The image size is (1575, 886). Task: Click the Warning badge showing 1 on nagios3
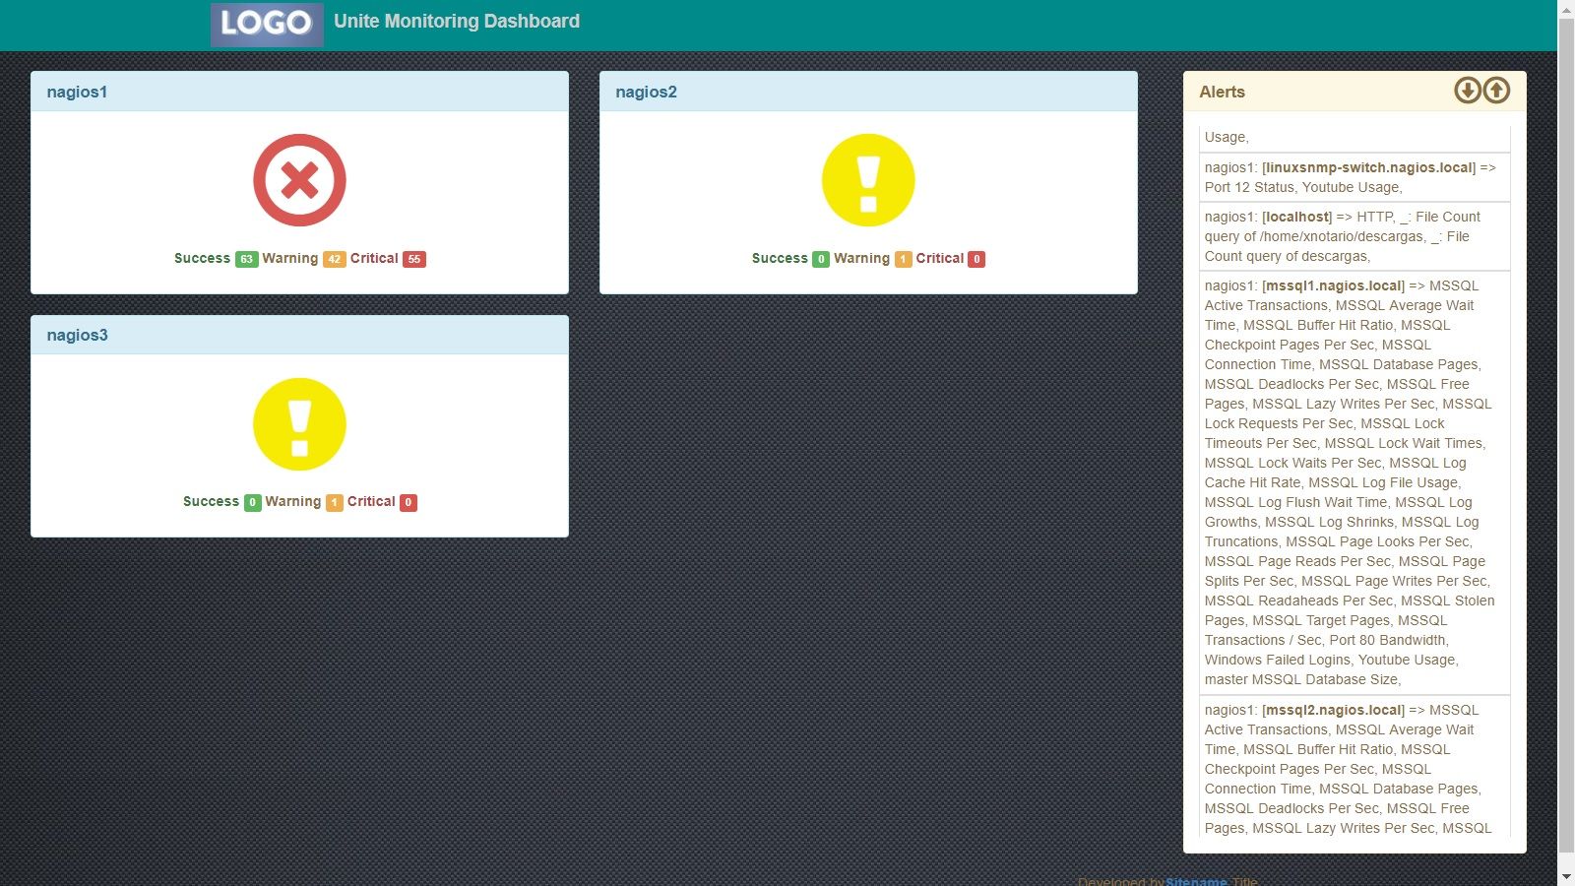(334, 502)
